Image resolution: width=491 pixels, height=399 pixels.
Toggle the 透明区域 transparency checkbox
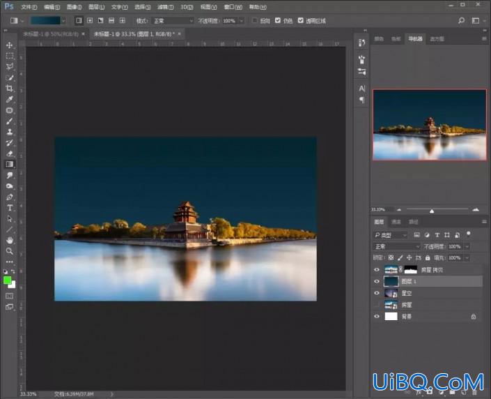[301, 20]
